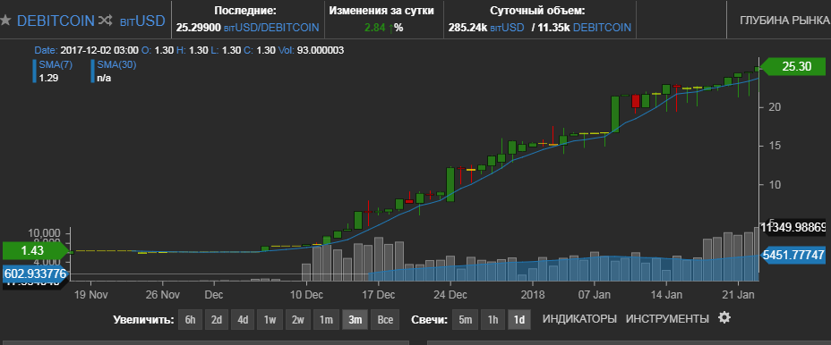Toggle the favorite star for DEBITCOIN

(x=4, y=21)
